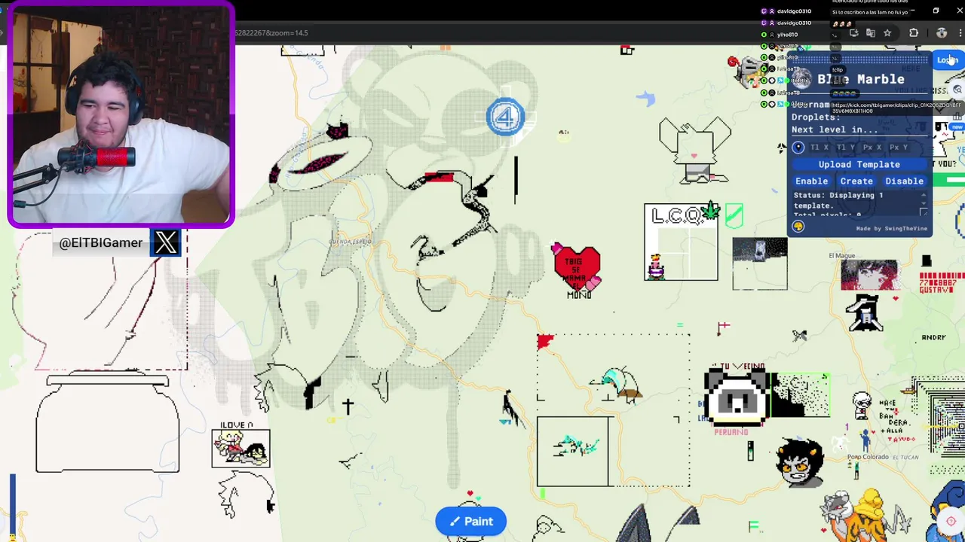The width and height of the screenshot is (965, 542).
Task: Click the Tl Y coordinate field
Action: pos(846,148)
